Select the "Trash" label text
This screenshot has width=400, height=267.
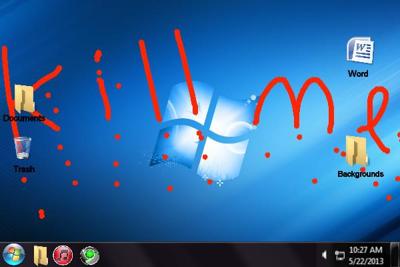click(24, 169)
